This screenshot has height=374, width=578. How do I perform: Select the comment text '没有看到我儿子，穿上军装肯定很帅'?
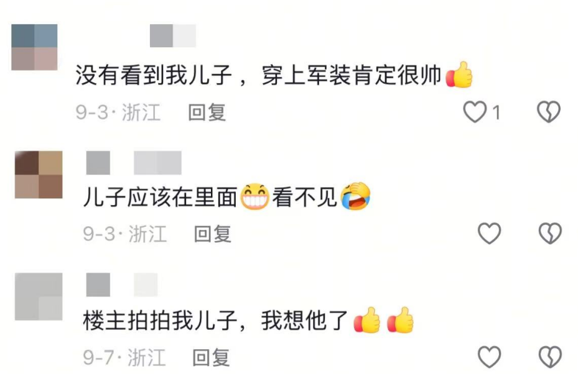coord(258,75)
